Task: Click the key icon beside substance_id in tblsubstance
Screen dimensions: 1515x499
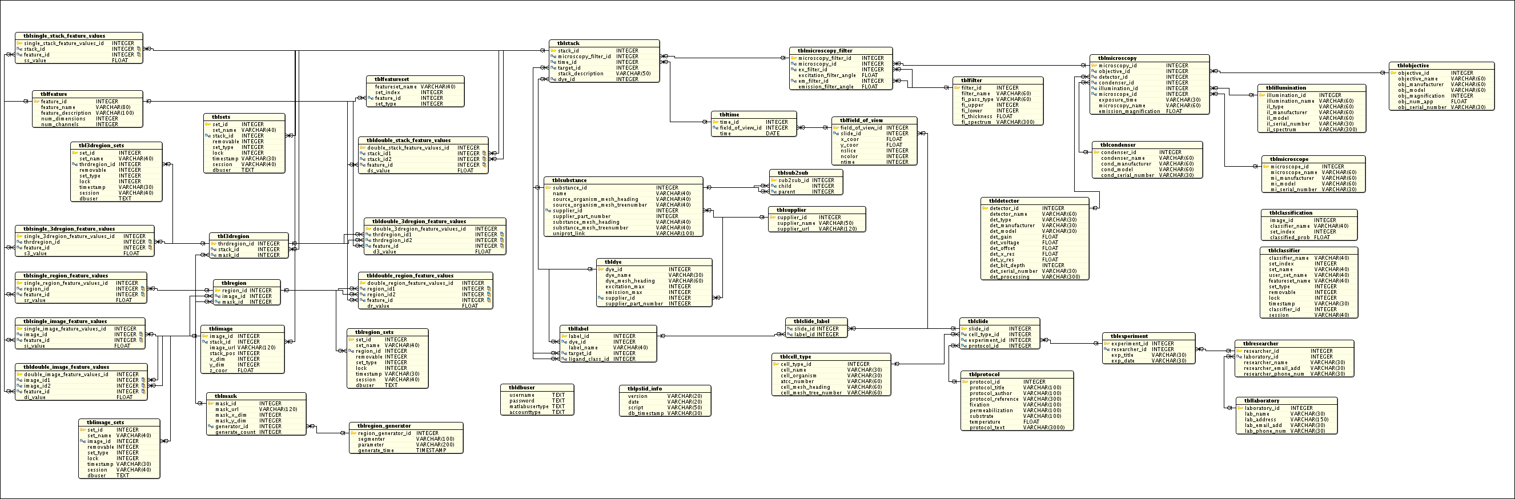Action: click(x=548, y=188)
